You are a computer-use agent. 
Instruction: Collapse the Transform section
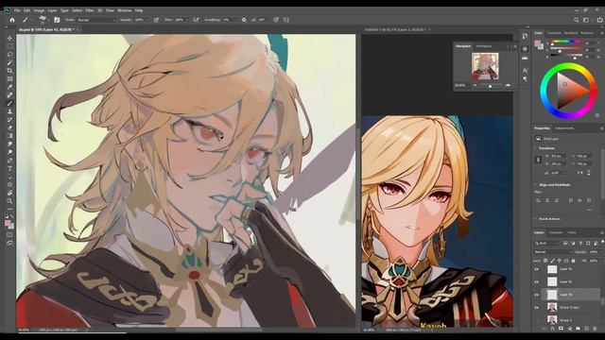536,148
